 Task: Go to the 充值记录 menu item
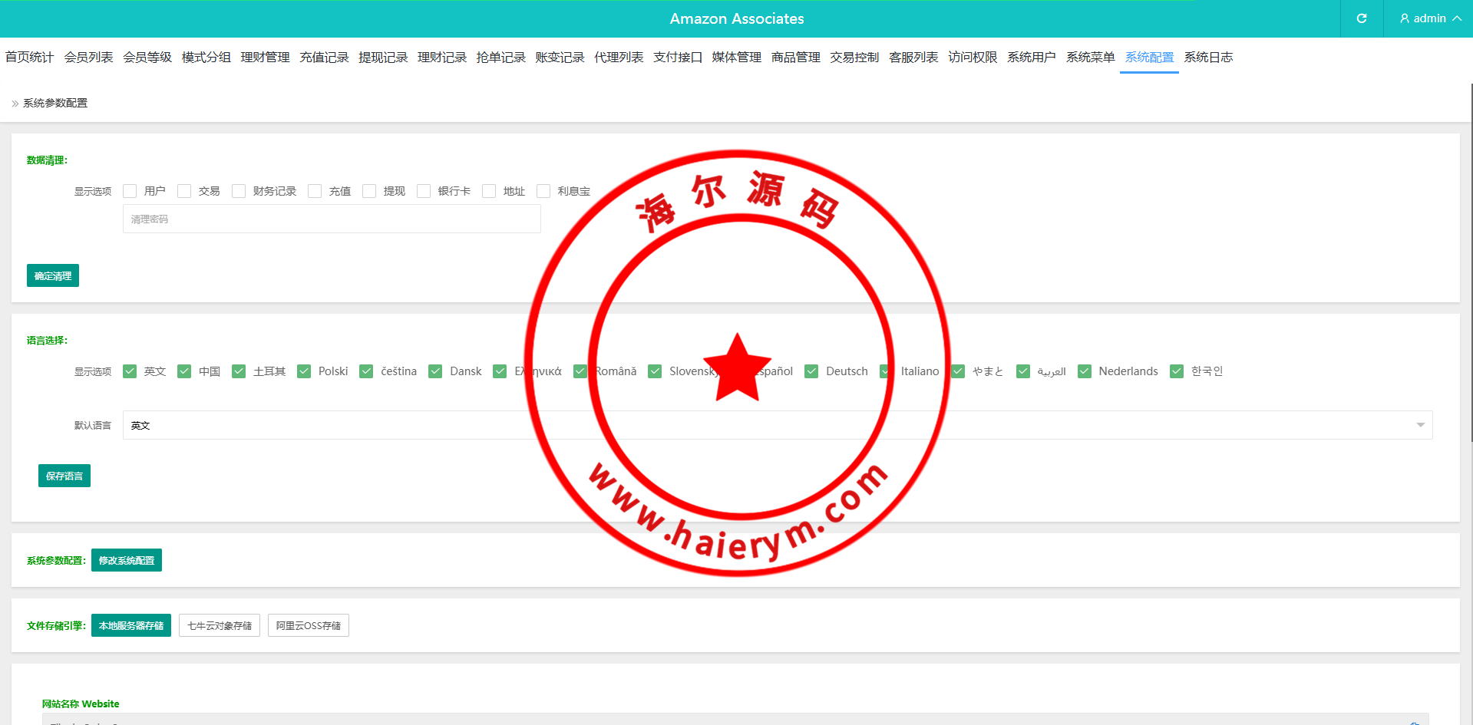(x=324, y=58)
